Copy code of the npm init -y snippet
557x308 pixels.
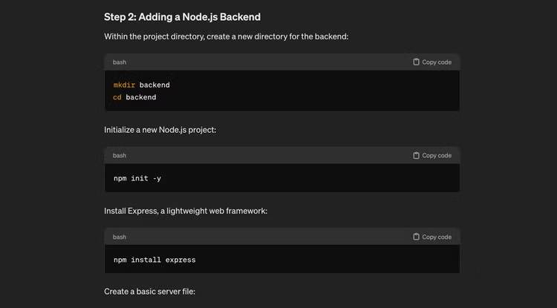point(432,155)
